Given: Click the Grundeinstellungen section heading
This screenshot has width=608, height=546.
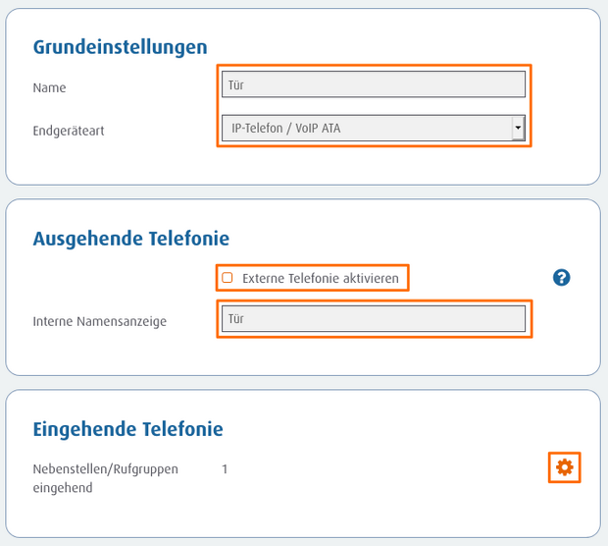Looking at the screenshot, I should pos(120,47).
